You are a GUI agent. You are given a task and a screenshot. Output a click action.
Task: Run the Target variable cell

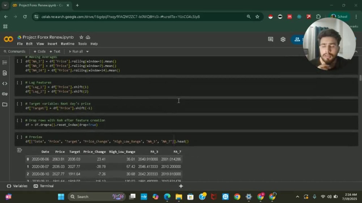click(20, 104)
